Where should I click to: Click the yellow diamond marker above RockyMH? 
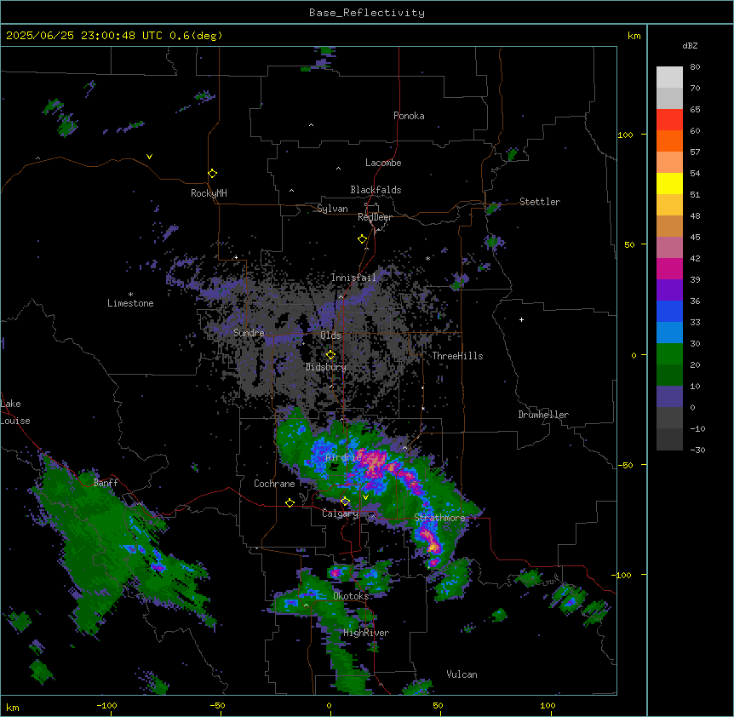pos(212,174)
